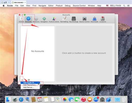This screenshot has width=132, height=103.
Task: Open Source Control preferences pane
Action: click(84, 19)
